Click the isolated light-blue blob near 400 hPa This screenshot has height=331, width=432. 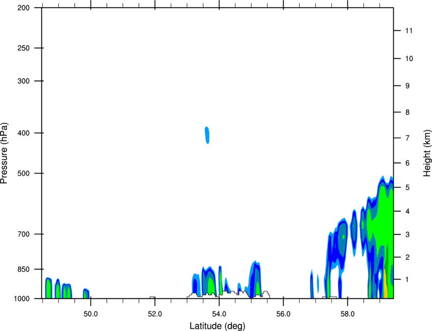click(207, 135)
